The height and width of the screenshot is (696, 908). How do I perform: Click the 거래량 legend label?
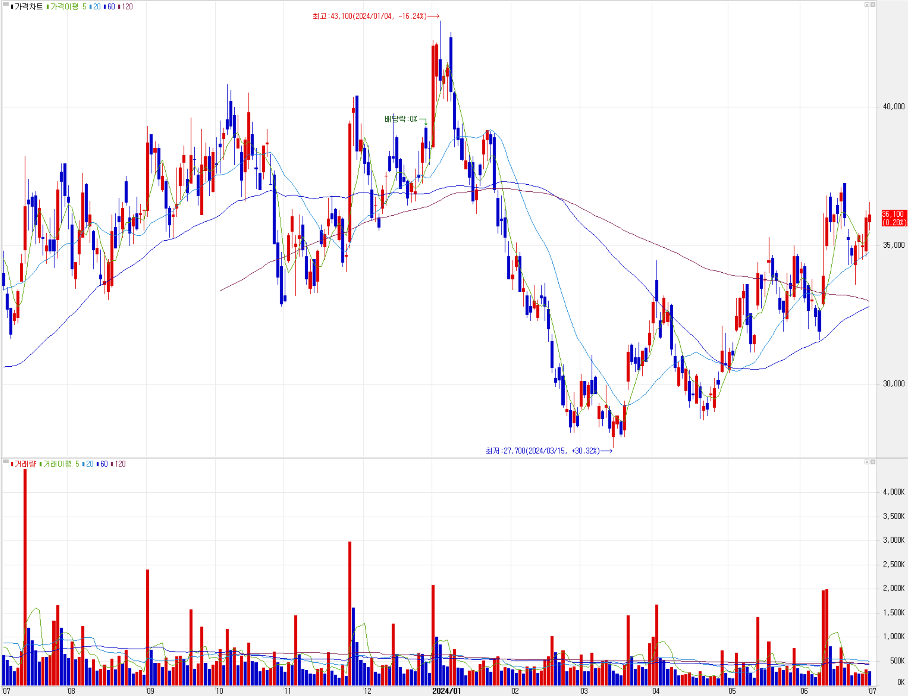coord(25,464)
